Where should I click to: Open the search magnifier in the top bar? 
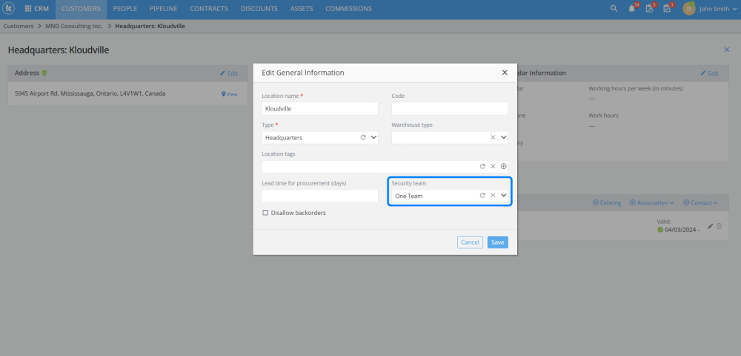[614, 9]
